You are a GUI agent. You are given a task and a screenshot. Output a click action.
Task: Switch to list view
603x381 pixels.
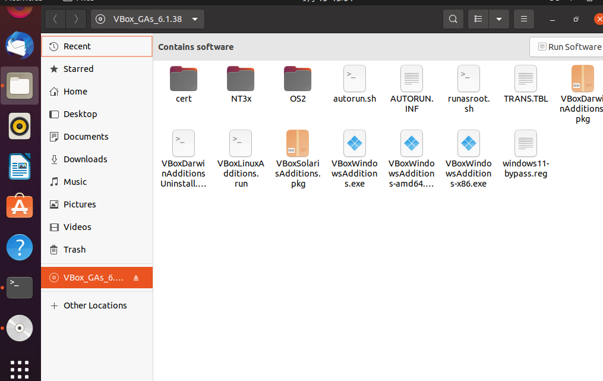point(478,18)
